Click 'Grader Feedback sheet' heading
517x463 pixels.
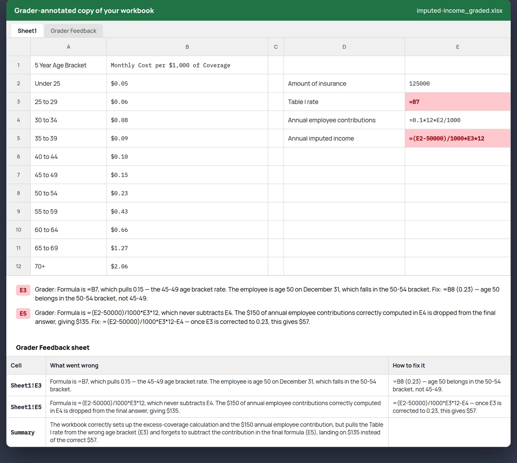click(x=53, y=348)
